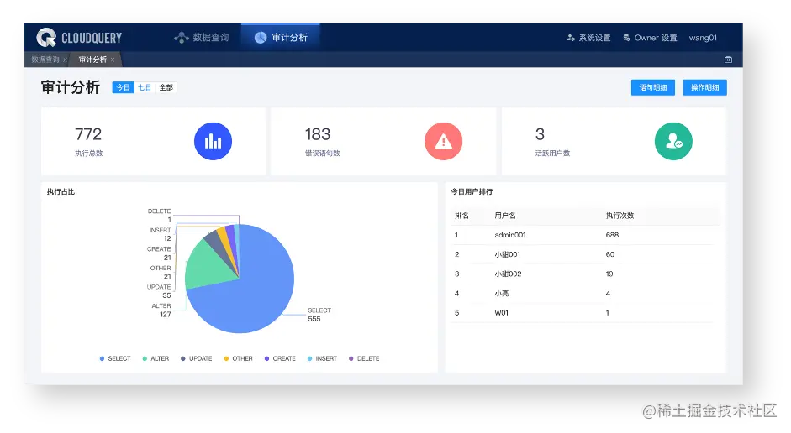Click the 183 error statement count
This screenshot has height=433, width=791.
point(318,134)
